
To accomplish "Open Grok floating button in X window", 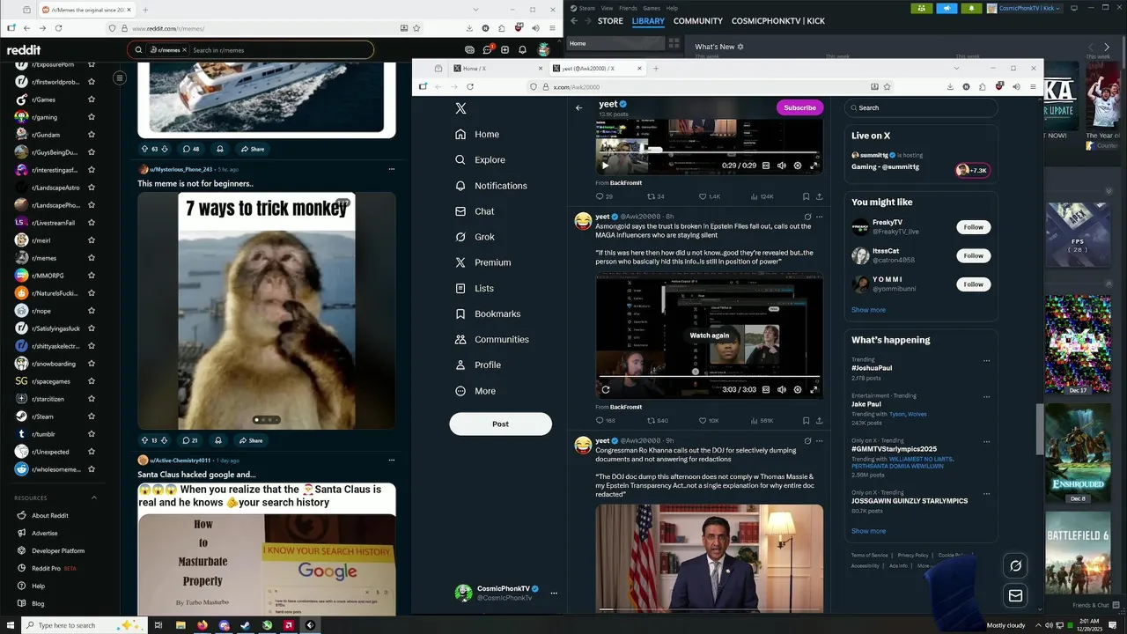I will point(1015,565).
